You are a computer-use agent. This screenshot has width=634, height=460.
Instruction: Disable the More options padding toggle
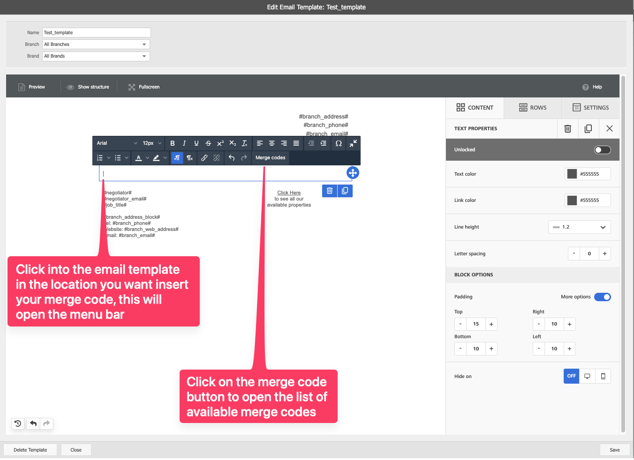(603, 297)
